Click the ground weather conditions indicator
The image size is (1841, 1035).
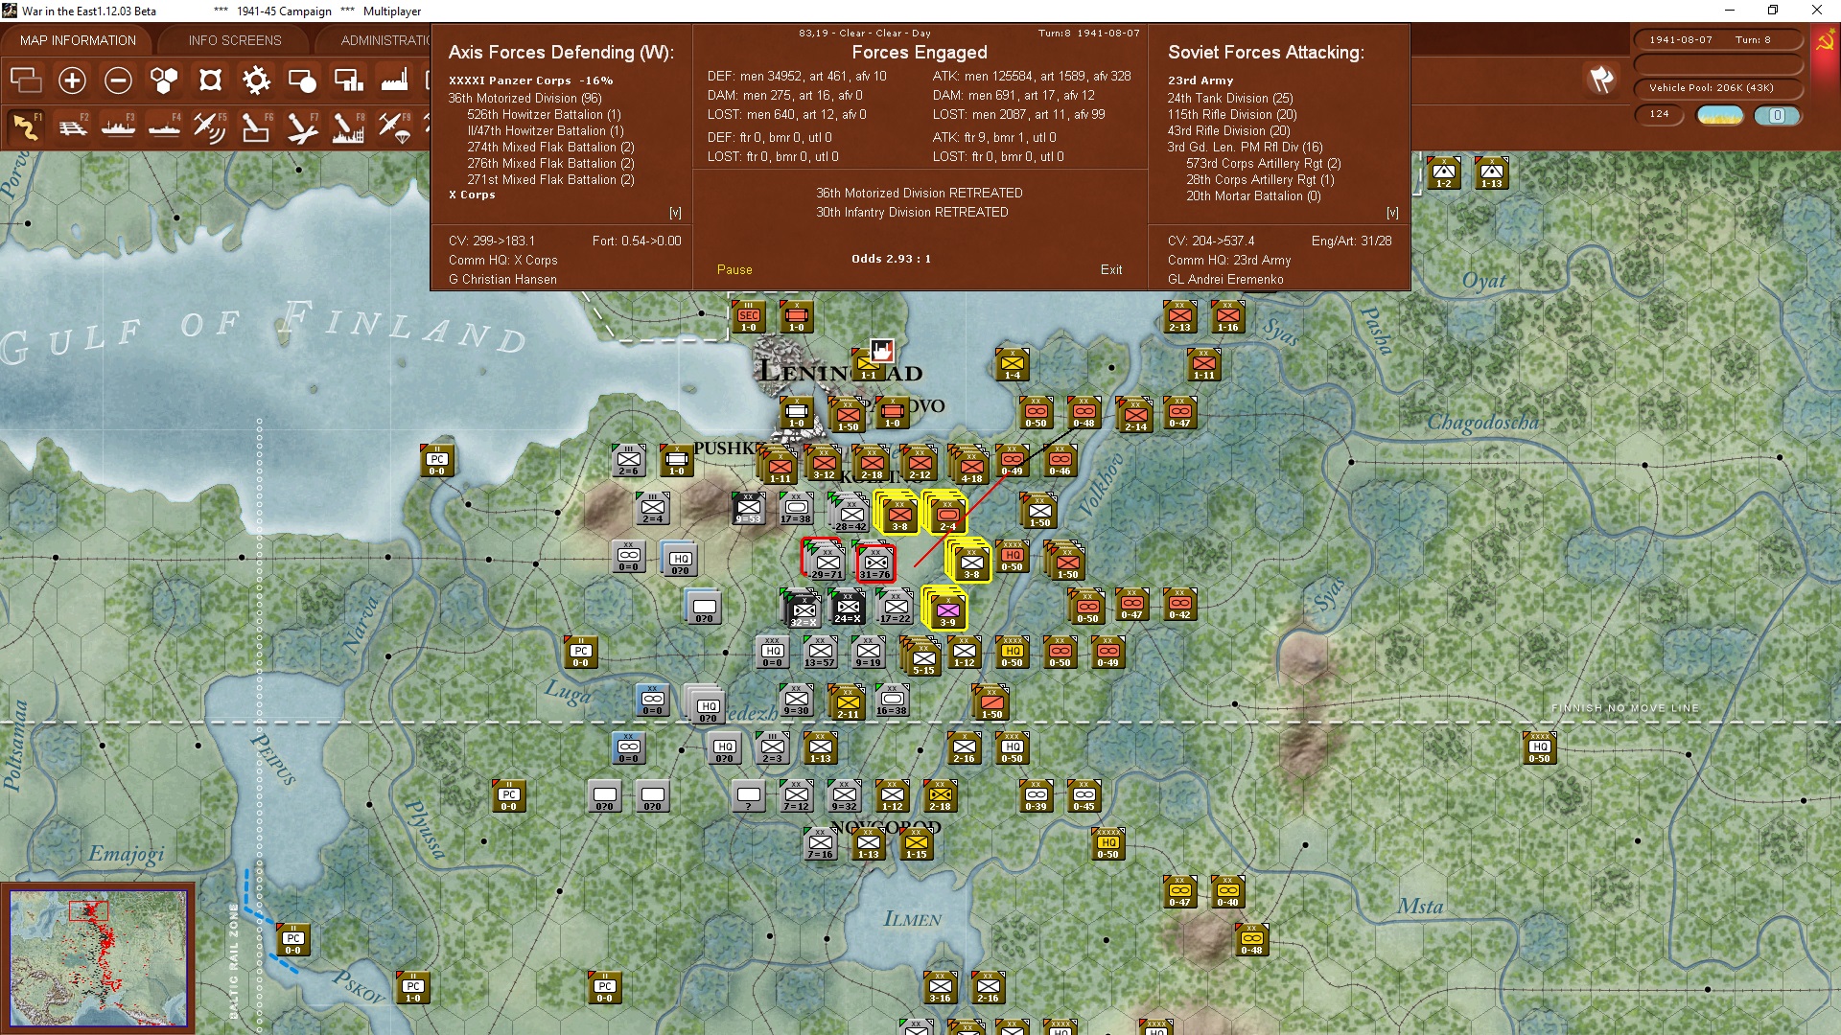[1720, 115]
